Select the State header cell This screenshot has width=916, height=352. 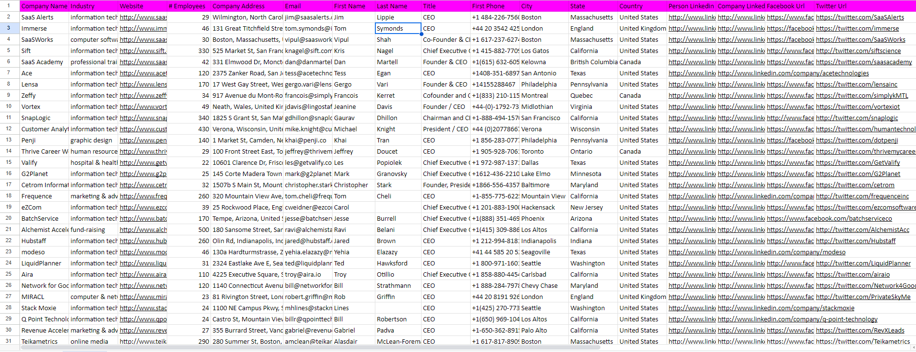(x=593, y=6)
